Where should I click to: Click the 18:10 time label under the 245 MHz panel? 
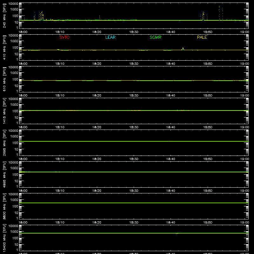[60, 32]
